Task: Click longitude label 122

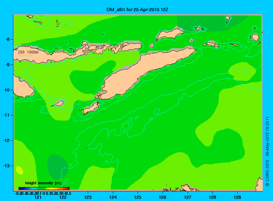Action: point(63,197)
